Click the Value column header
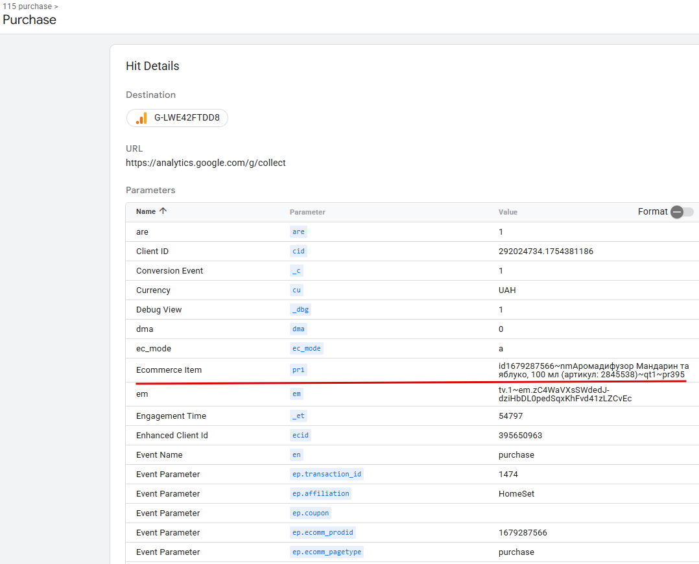 coord(508,212)
